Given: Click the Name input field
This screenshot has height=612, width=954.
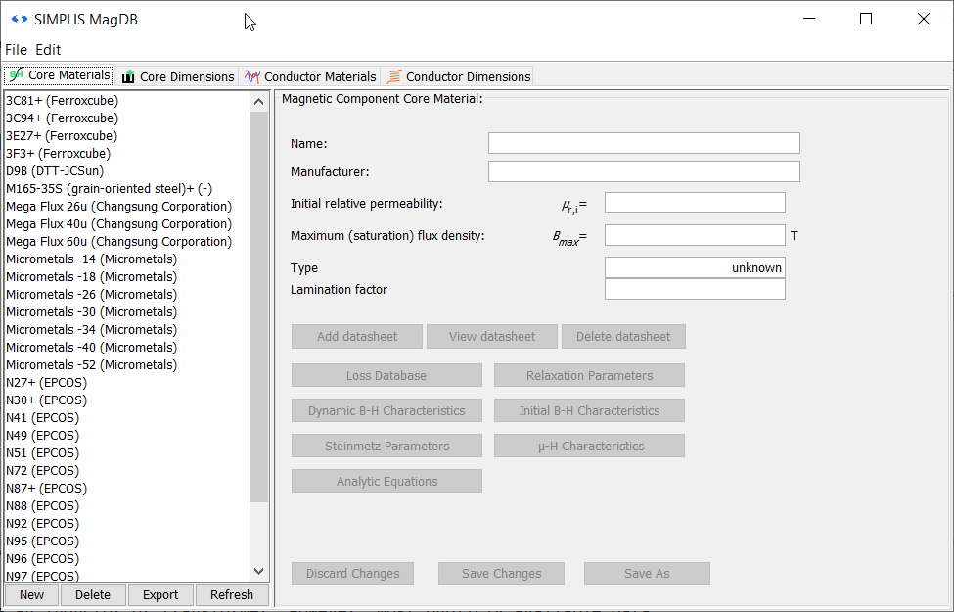Looking at the screenshot, I should [644, 143].
